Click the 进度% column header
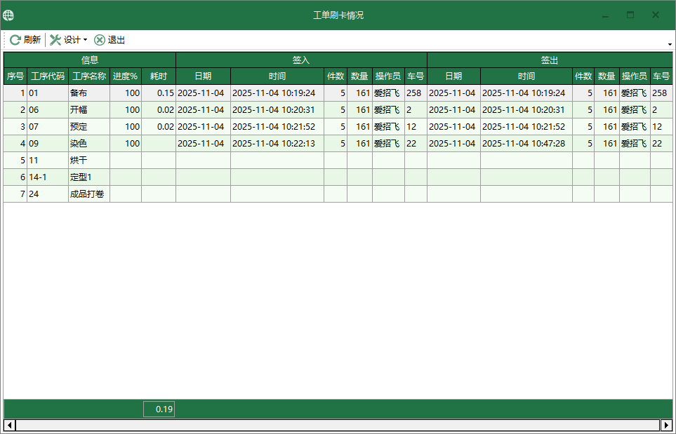Viewport: 676px width, 434px height. point(125,76)
